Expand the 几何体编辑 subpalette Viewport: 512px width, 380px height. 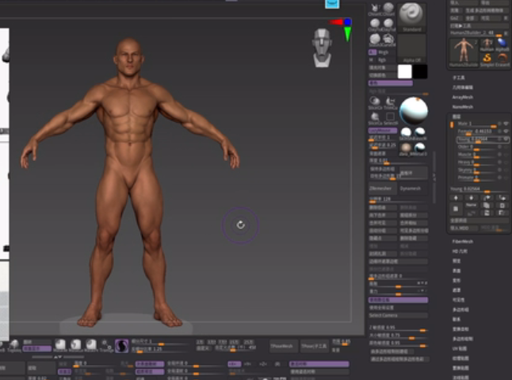pyautogui.click(x=462, y=87)
